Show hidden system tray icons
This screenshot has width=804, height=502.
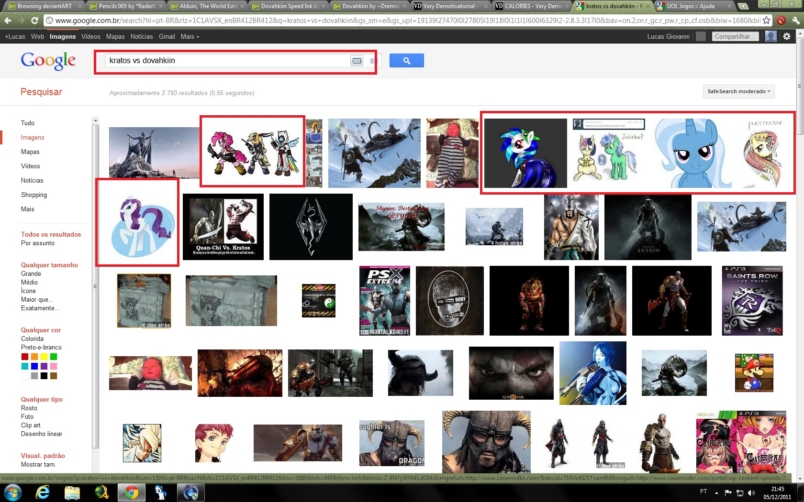716,492
